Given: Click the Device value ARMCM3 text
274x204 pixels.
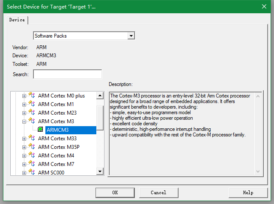Looking at the screenshot, I should [46, 56].
